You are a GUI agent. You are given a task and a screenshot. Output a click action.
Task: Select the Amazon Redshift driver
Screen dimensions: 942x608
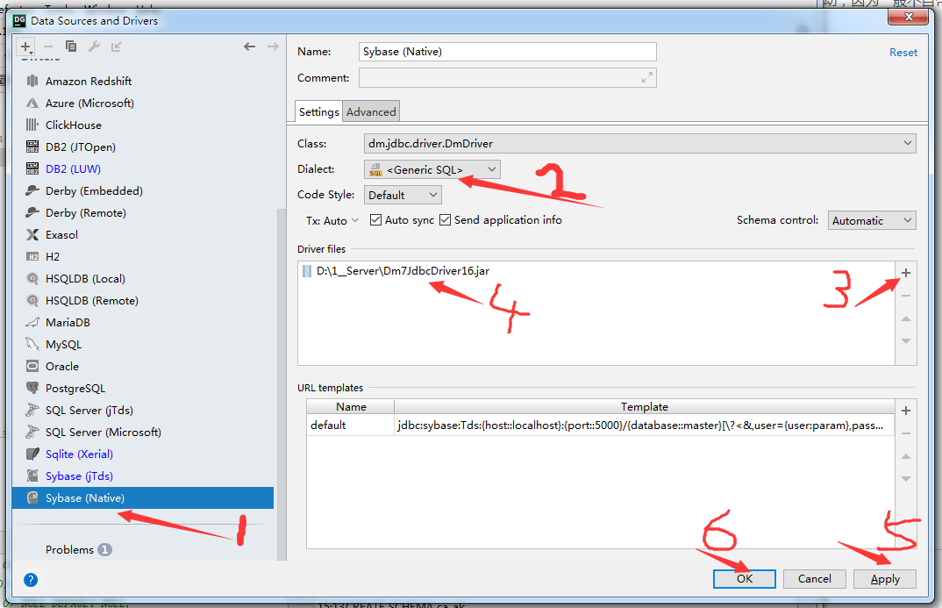pos(143,81)
